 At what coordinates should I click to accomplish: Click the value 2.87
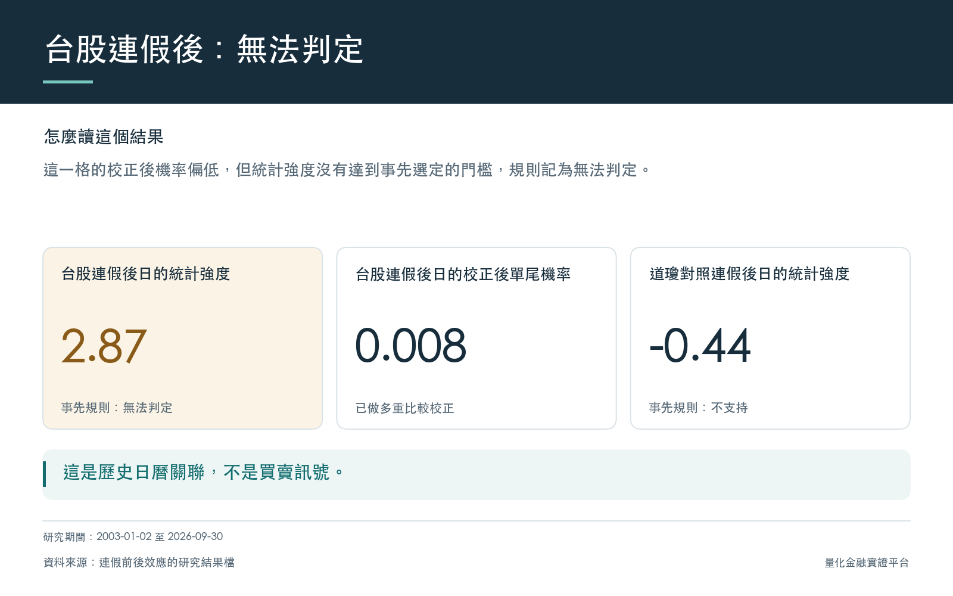104,346
